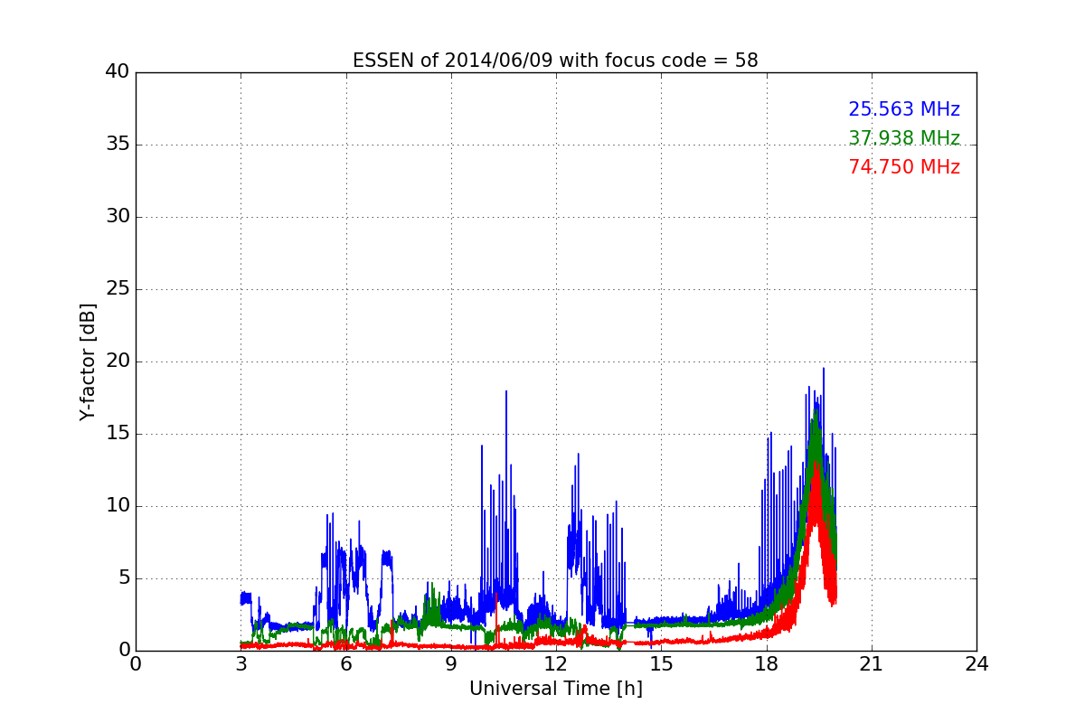This screenshot has height=723, width=1085.
Task: Click the x-axis tick label '9'
Action: pyautogui.click(x=451, y=664)
